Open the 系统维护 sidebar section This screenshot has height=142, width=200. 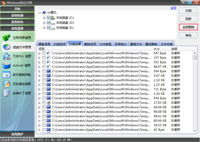17,134
